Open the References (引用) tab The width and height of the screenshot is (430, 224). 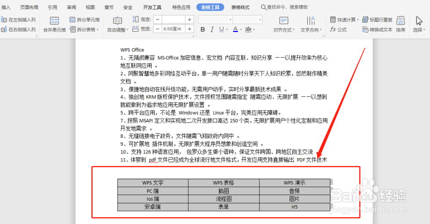coord(52,7)
